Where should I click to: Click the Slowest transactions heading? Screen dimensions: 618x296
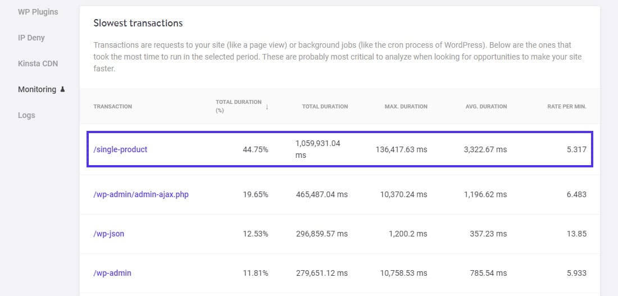click(x=138, y=23)
